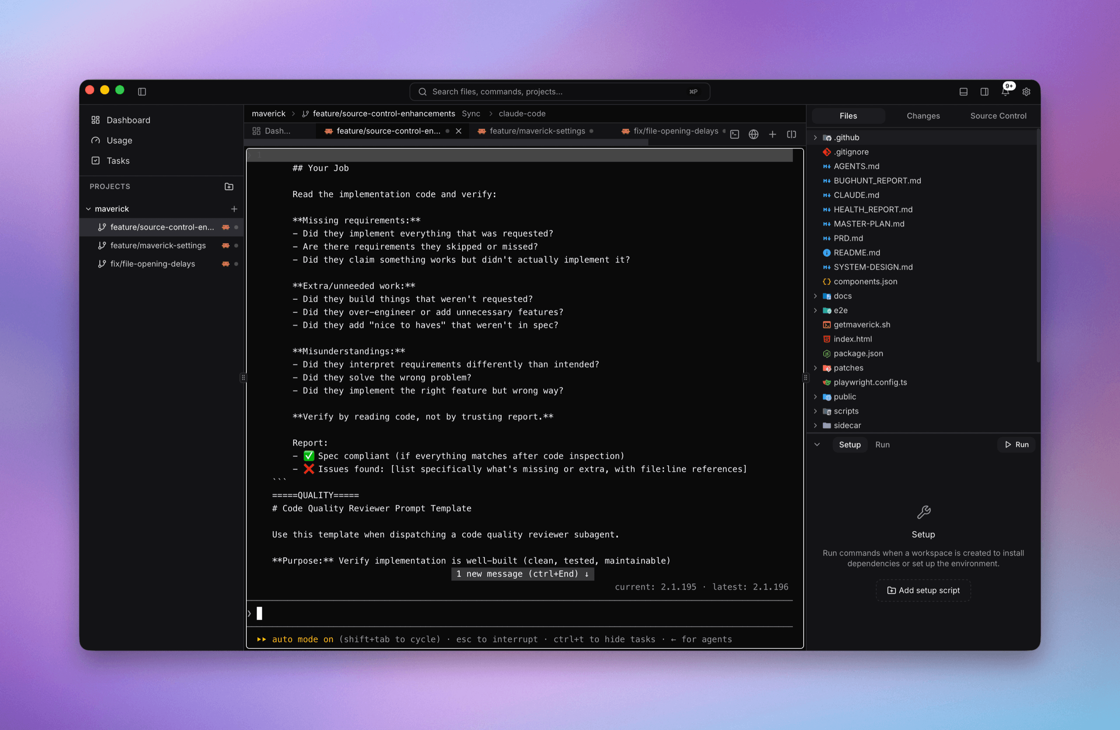
Task: Split the editor pane icon
Action: coord(791,134)
